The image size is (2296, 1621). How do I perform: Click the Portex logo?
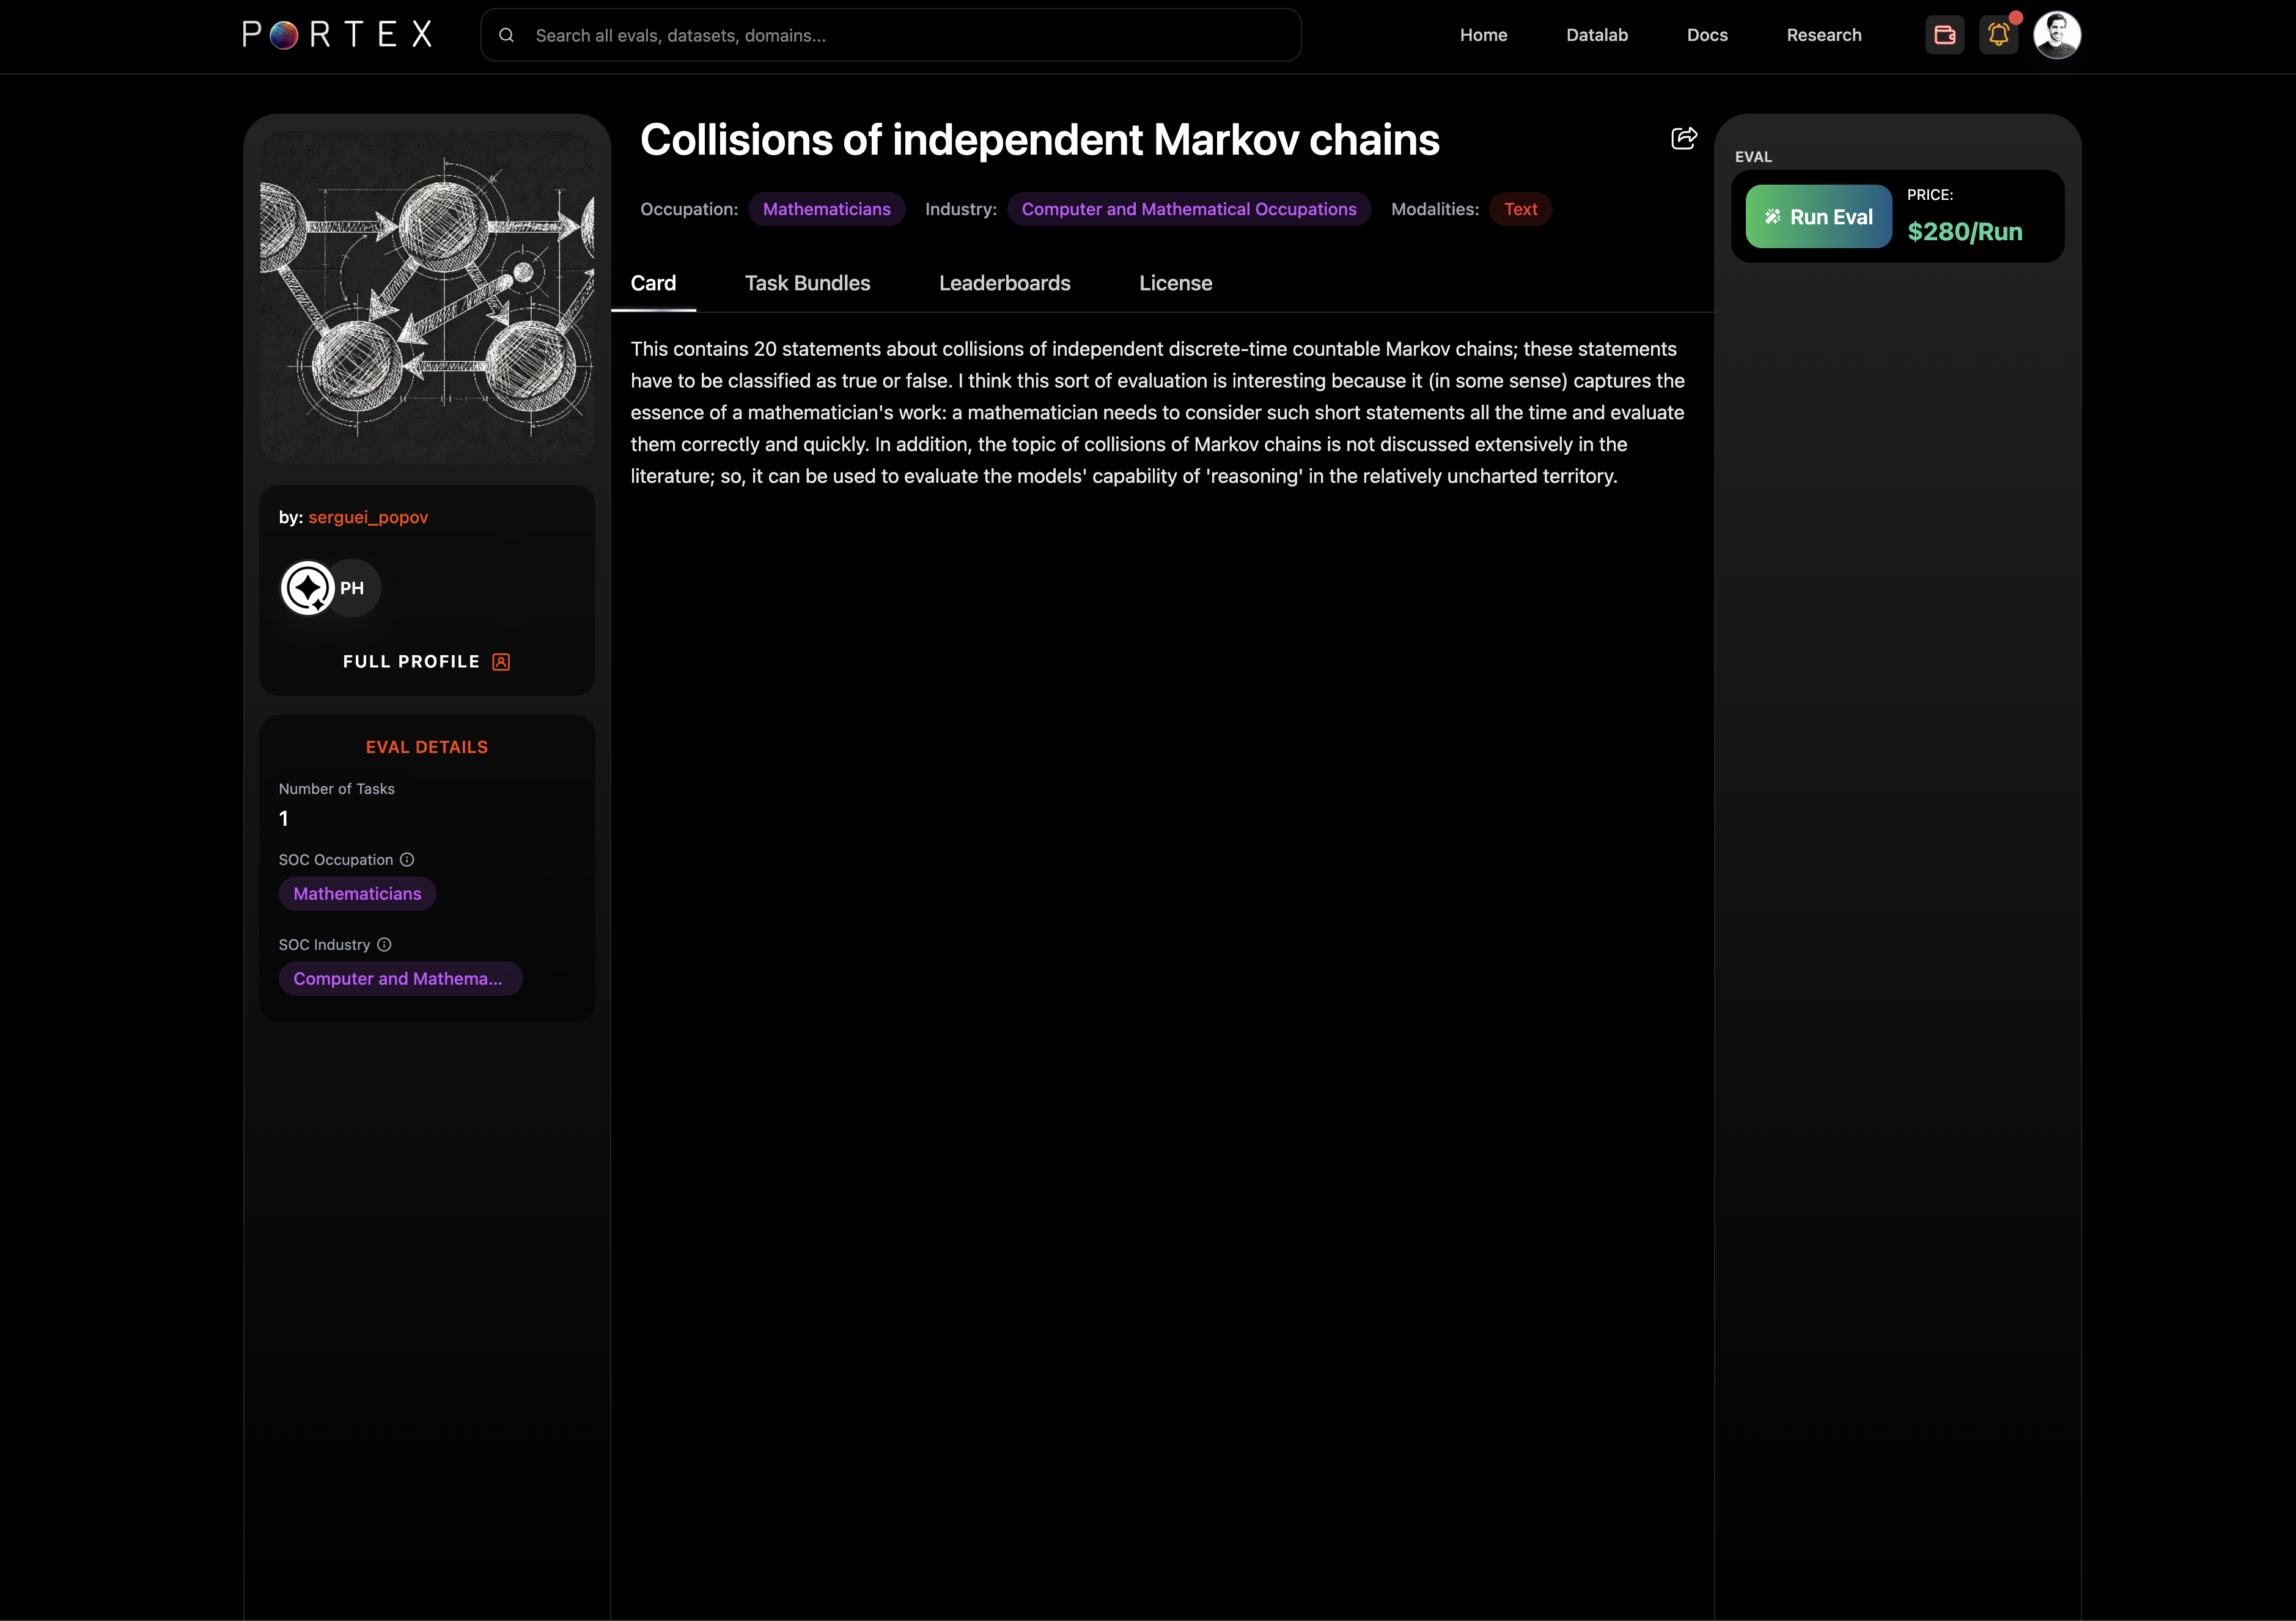[x=338, y=35]
